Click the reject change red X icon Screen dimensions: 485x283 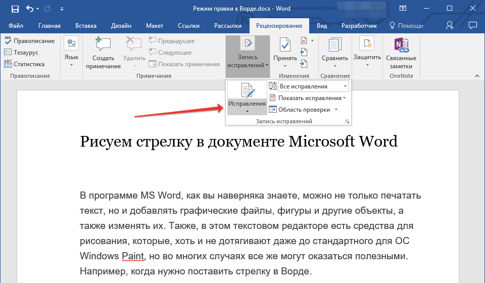tap(304, 41)
